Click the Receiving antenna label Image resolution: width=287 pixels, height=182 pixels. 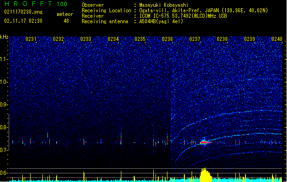point(105,21)
